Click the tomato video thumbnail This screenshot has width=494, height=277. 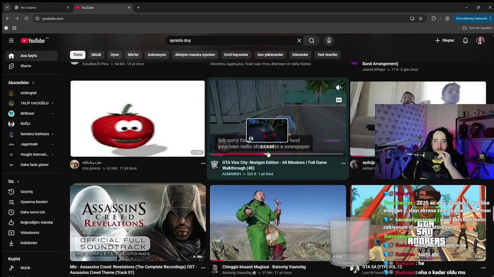pos(138,118)
